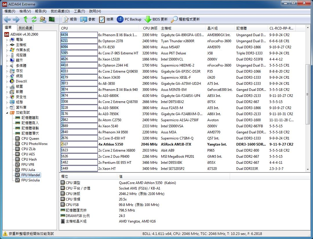Open the 工具(T) menu
The height and width of the screenshot is (239, 313).
pyautogui.click(x=79, y=11)
